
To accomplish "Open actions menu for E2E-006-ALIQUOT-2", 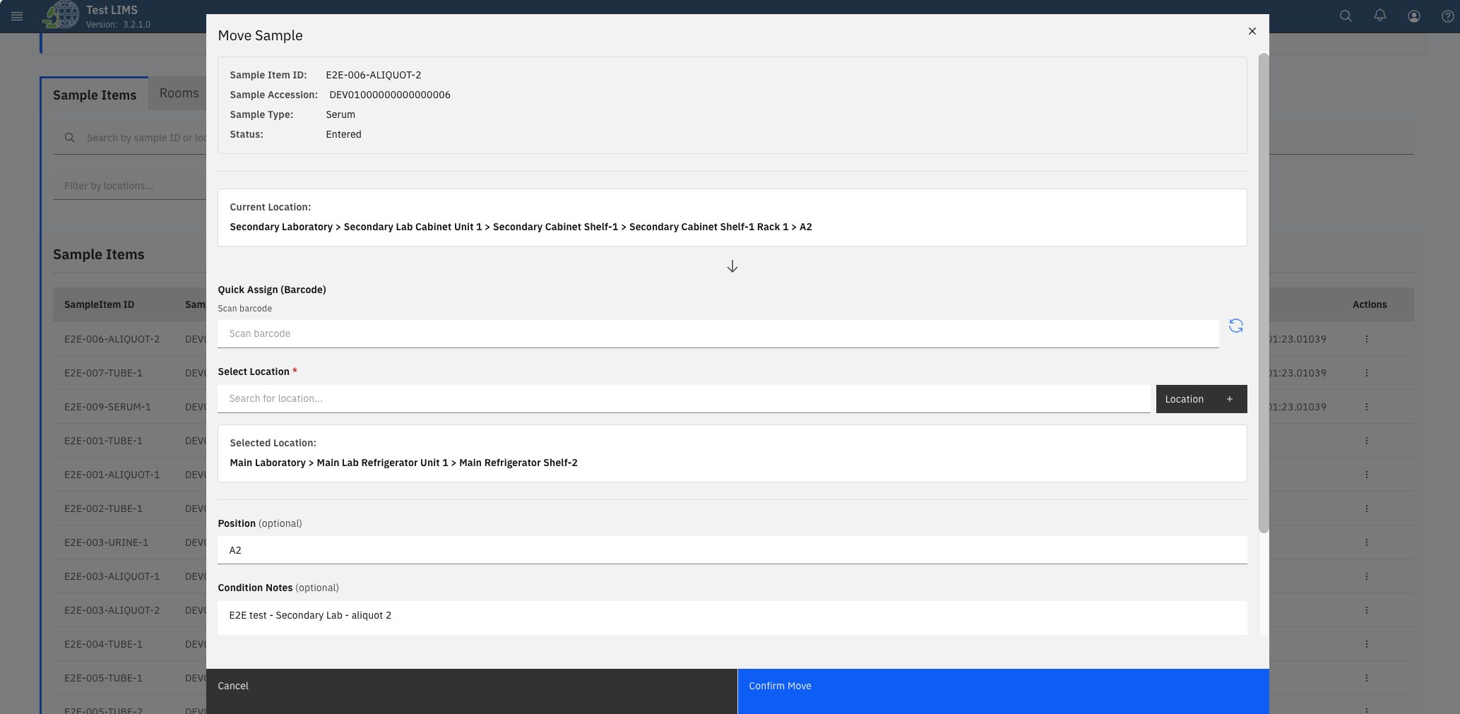I will pyautogui.click(x=1366, y=339).
